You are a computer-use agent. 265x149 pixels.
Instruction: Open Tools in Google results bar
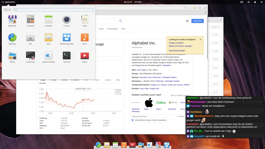123,29
